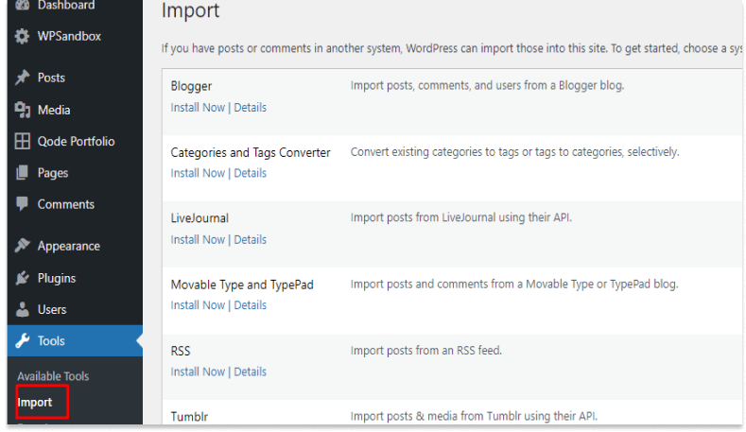View Details for the RSS importer
This screenshot has width=746, height=432.
(x=250, y=372)
